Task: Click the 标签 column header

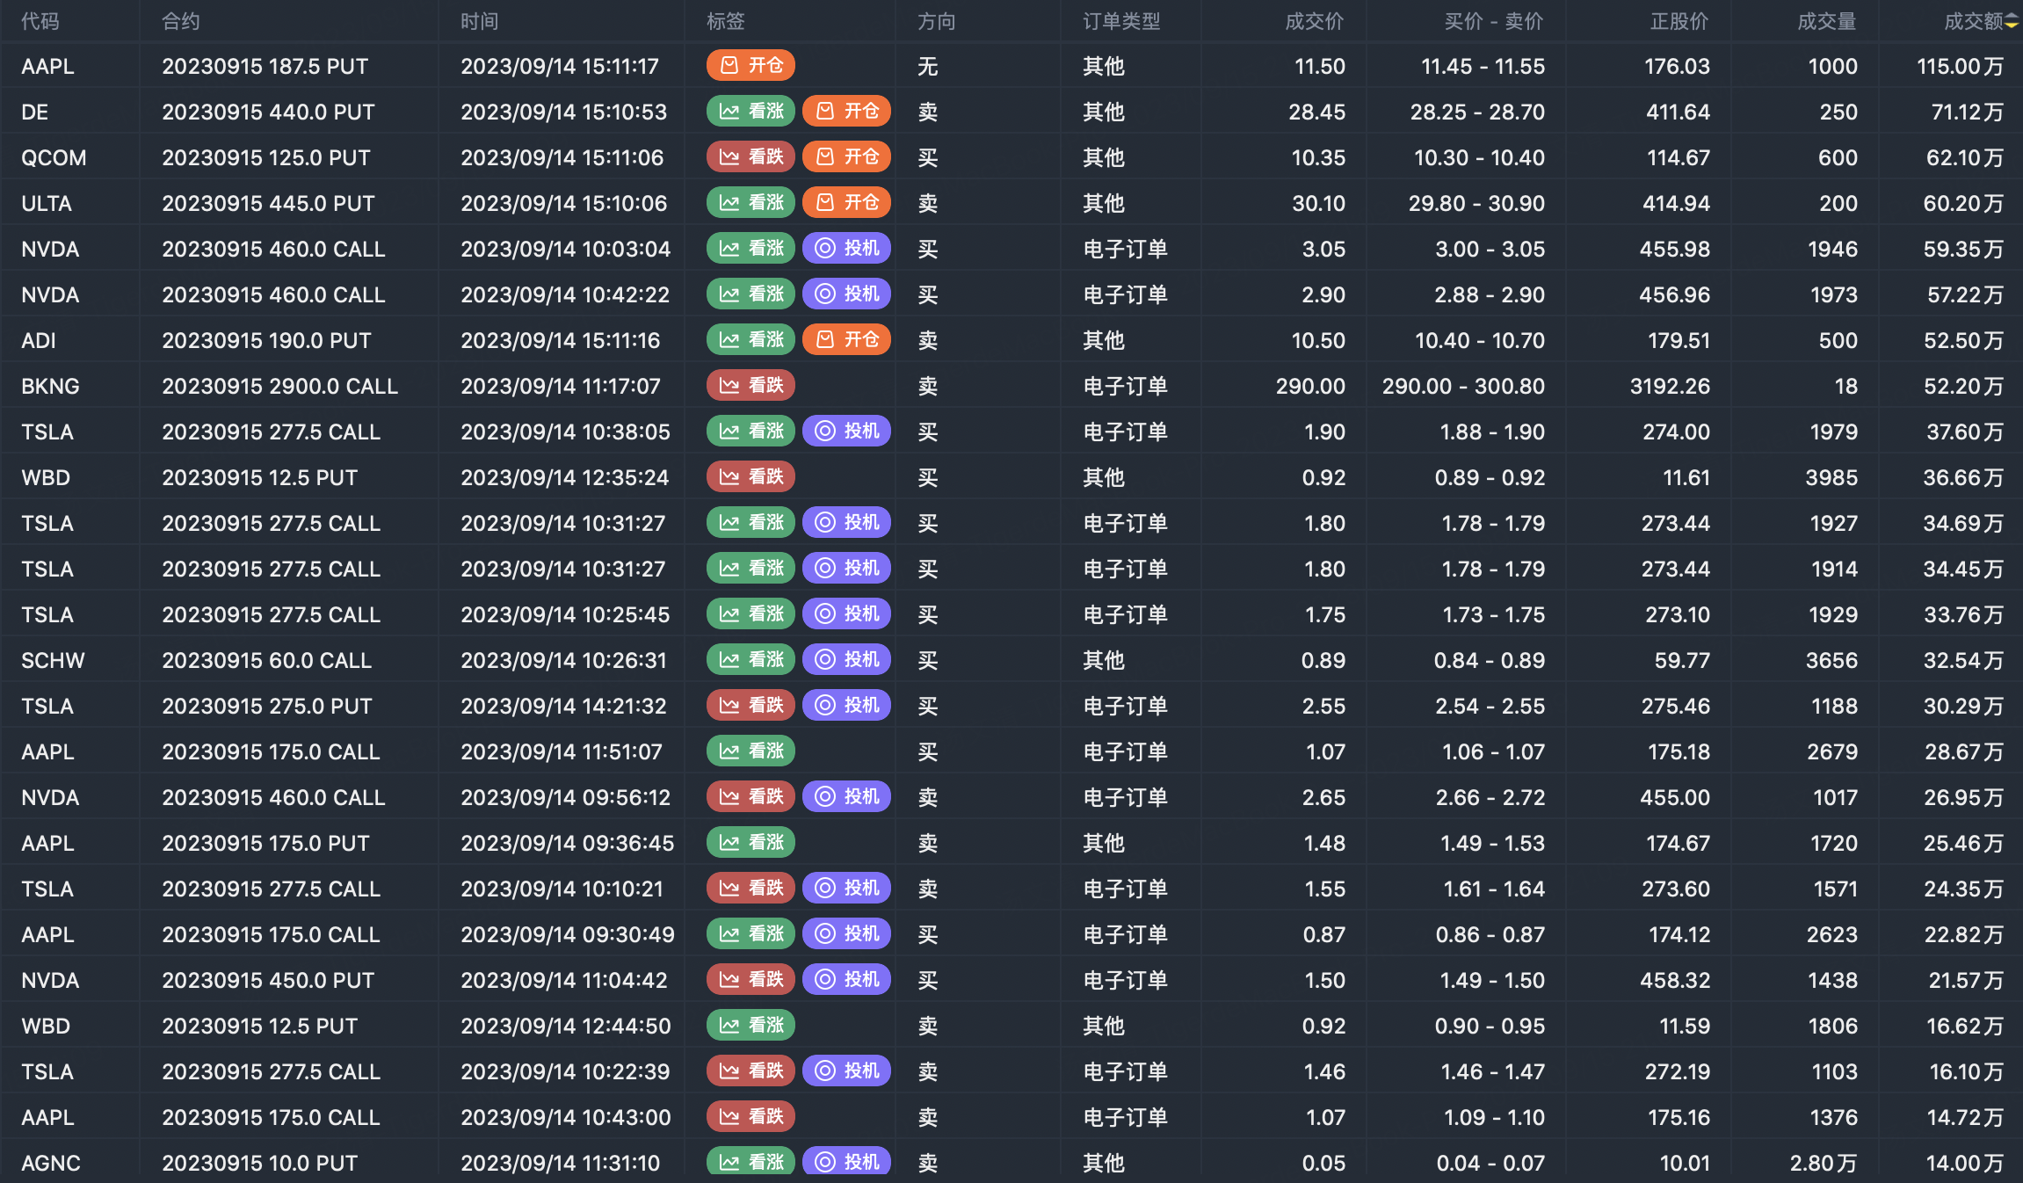Action: (725, 21)
